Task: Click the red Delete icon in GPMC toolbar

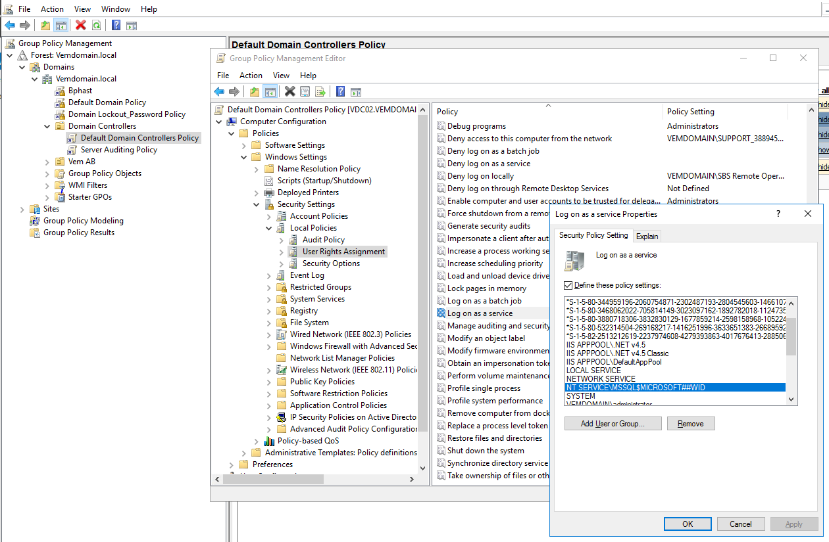Action: click(x=81, y=25)
